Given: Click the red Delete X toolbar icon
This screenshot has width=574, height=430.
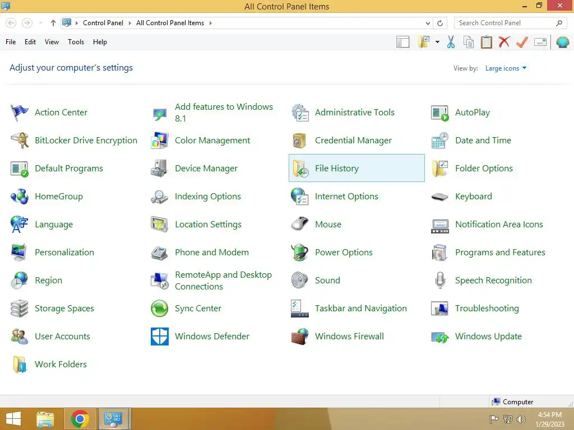Looking at the screenshot, I should click(504, 42).
